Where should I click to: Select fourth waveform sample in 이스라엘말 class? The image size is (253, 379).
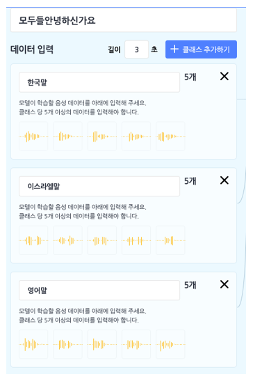pos(136,240)
